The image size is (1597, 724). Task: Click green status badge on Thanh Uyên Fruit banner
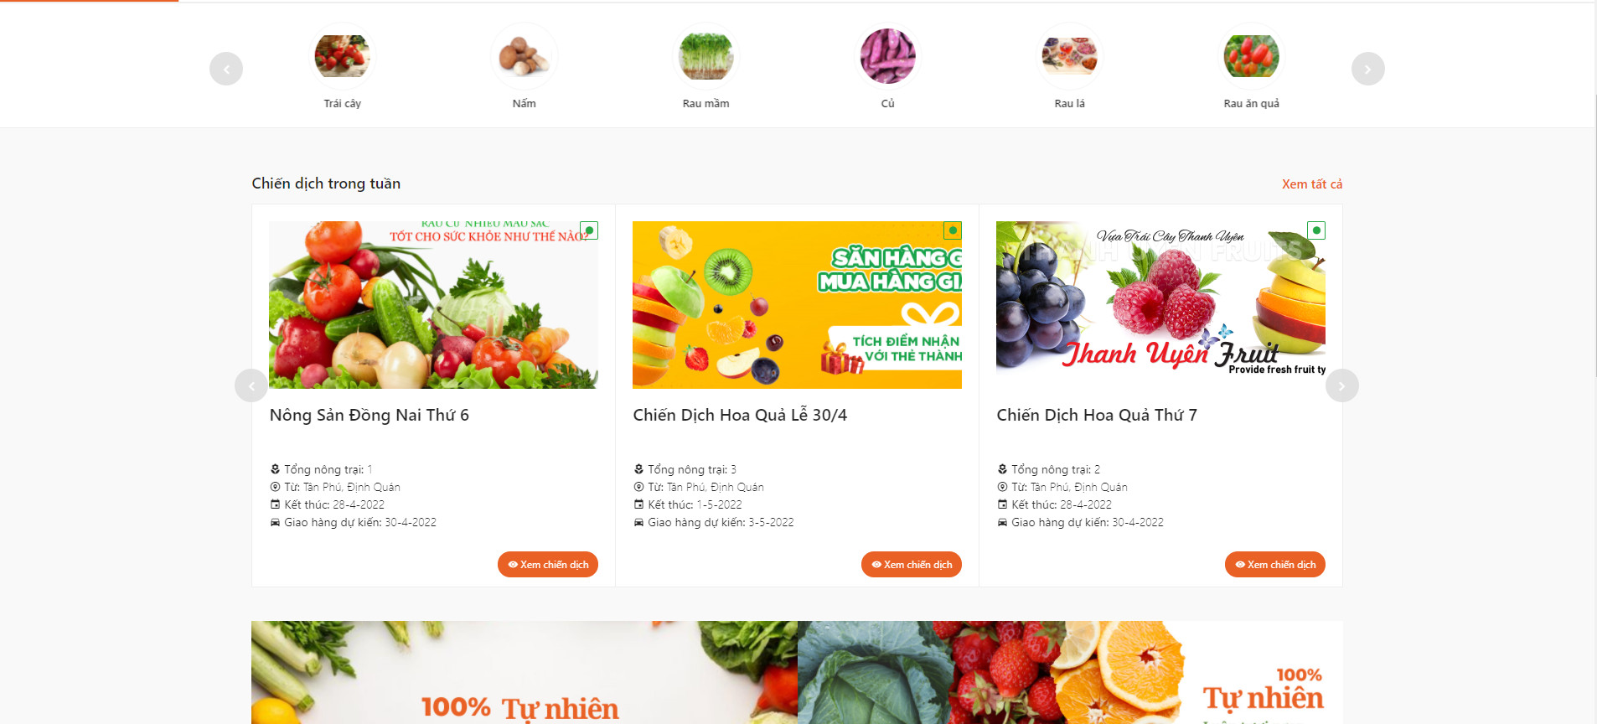1316,230
